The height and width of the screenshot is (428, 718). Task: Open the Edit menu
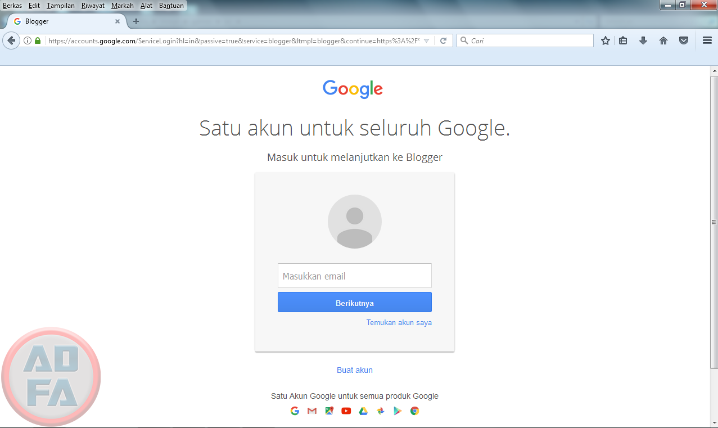coord(34,6)
